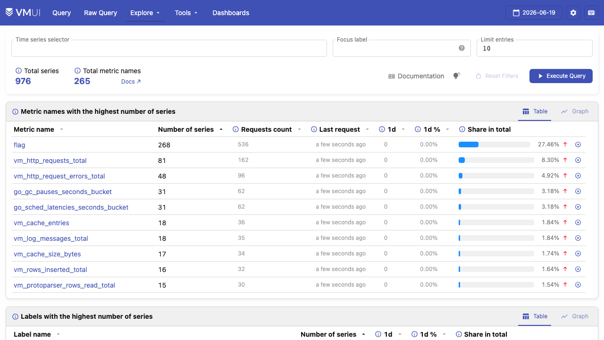Run query icon for go_gc_pauses_seconds_bucket row

click(578, 191)
